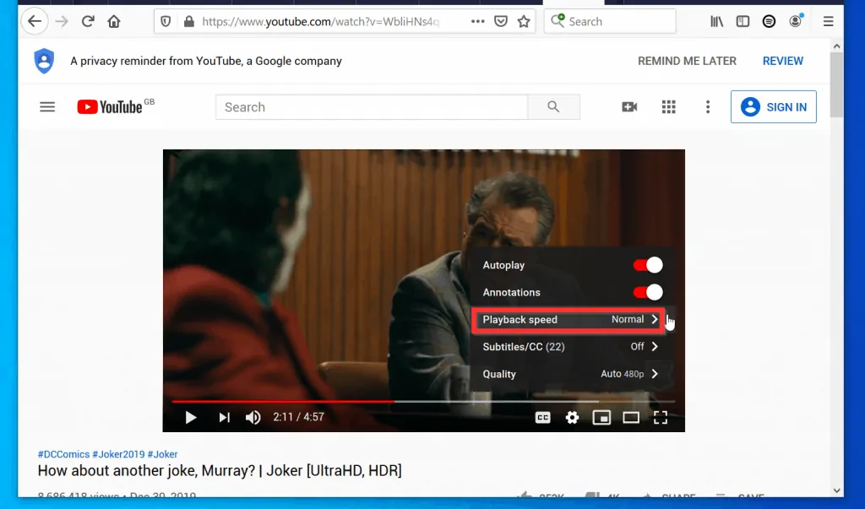Click the privacy reminder shield icon

point(44,61)
